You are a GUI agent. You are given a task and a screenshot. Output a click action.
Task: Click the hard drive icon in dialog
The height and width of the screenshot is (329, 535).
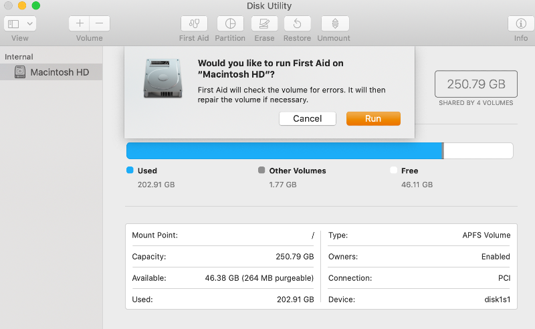tap(163, 78)
